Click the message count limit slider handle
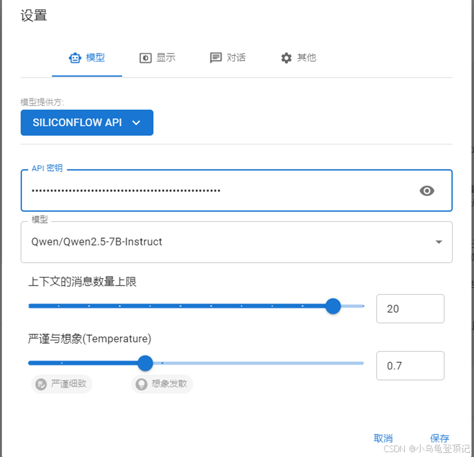474x457 pixels. [x=333, y=306]
